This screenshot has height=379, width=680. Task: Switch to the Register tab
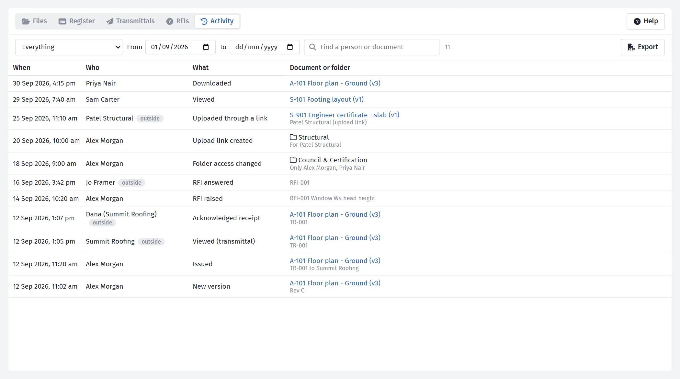[x=76, y=21]
